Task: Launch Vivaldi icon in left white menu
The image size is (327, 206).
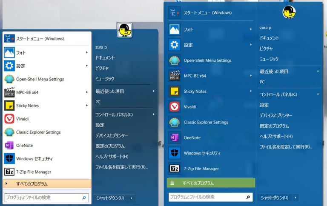Action: [9, 119]
